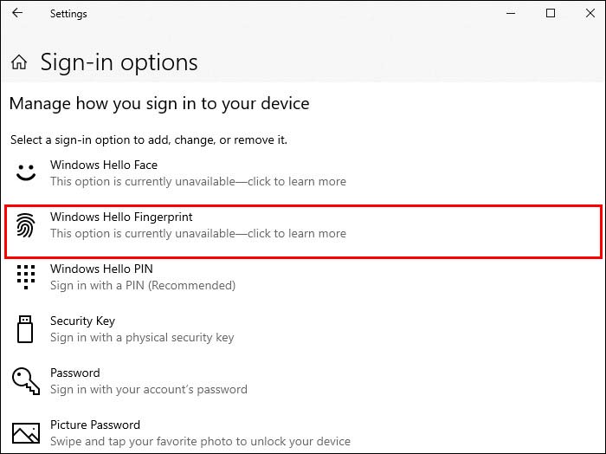Viewport: 606px width, 454px height.
Task: Select the Security Key sign-in option
Action: tap(82, 321)
